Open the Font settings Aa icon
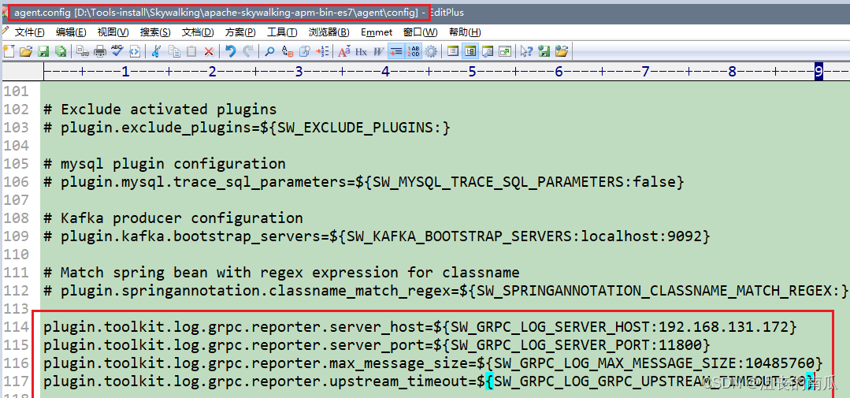850x398 pixels. pos(343,51)
